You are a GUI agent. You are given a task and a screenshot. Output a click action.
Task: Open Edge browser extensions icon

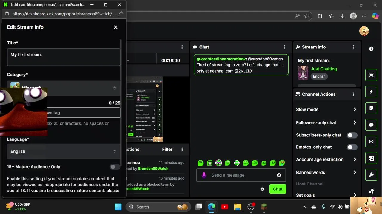click(x=320, y=16)
